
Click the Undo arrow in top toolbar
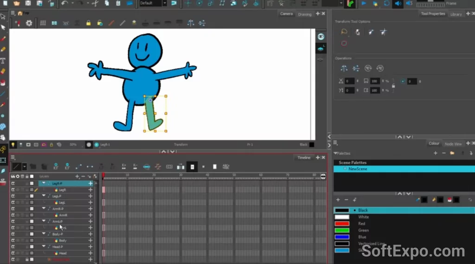[64, 3]
